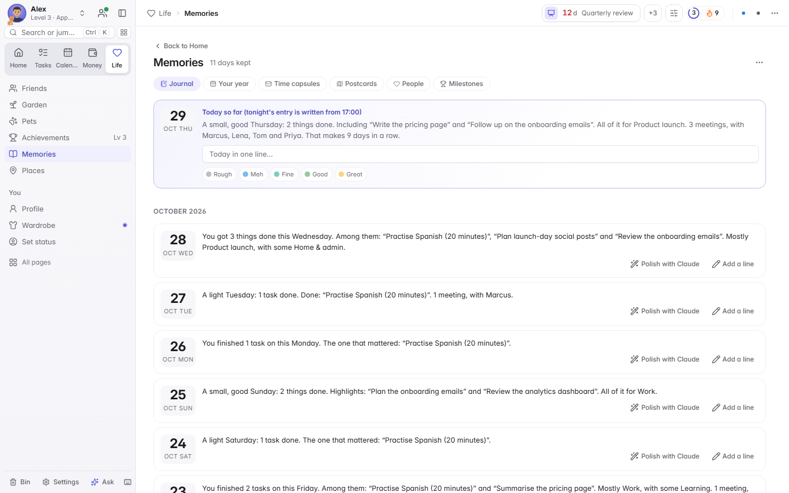
Task: Open the Quarterly review countdown chip
Action: (591, 13)
